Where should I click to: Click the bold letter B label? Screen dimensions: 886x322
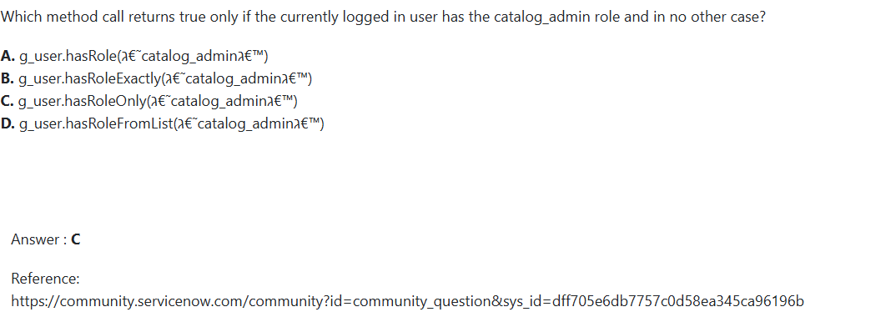pos(8,78)
